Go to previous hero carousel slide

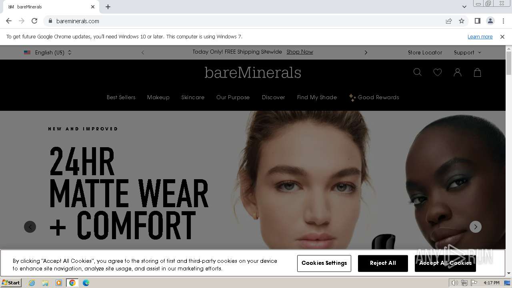pos(30,227)
